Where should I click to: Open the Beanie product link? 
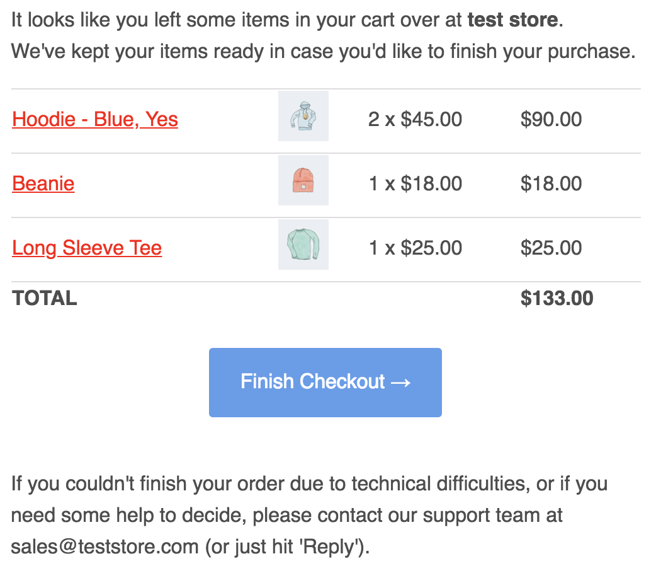[x=43, y=183]
